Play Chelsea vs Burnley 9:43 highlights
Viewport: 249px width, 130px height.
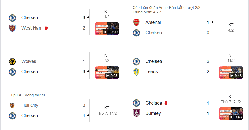pyautogui.click(x=231, y=114)
